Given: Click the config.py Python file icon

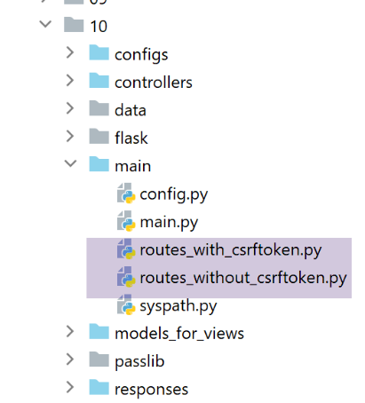Looking at the screenshot, I should (126, 194).
